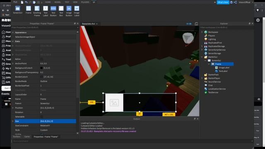The width and height of the screenshot is (265, 149).
Task: Insert a Scrolling Frame element
Action: [37, 11]
